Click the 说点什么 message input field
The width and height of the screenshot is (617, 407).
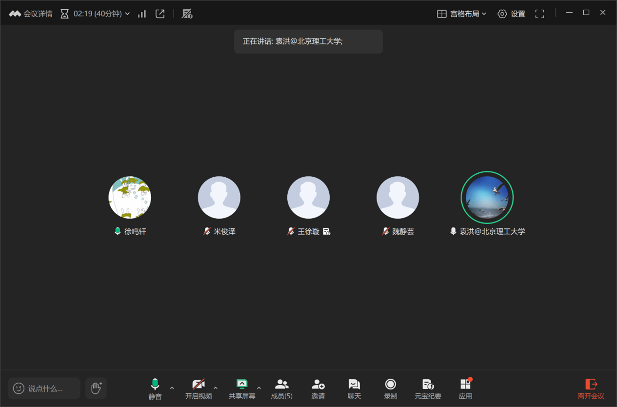(44, 388)
